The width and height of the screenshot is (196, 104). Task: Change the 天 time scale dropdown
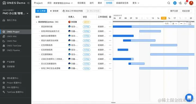pos(174,23)
